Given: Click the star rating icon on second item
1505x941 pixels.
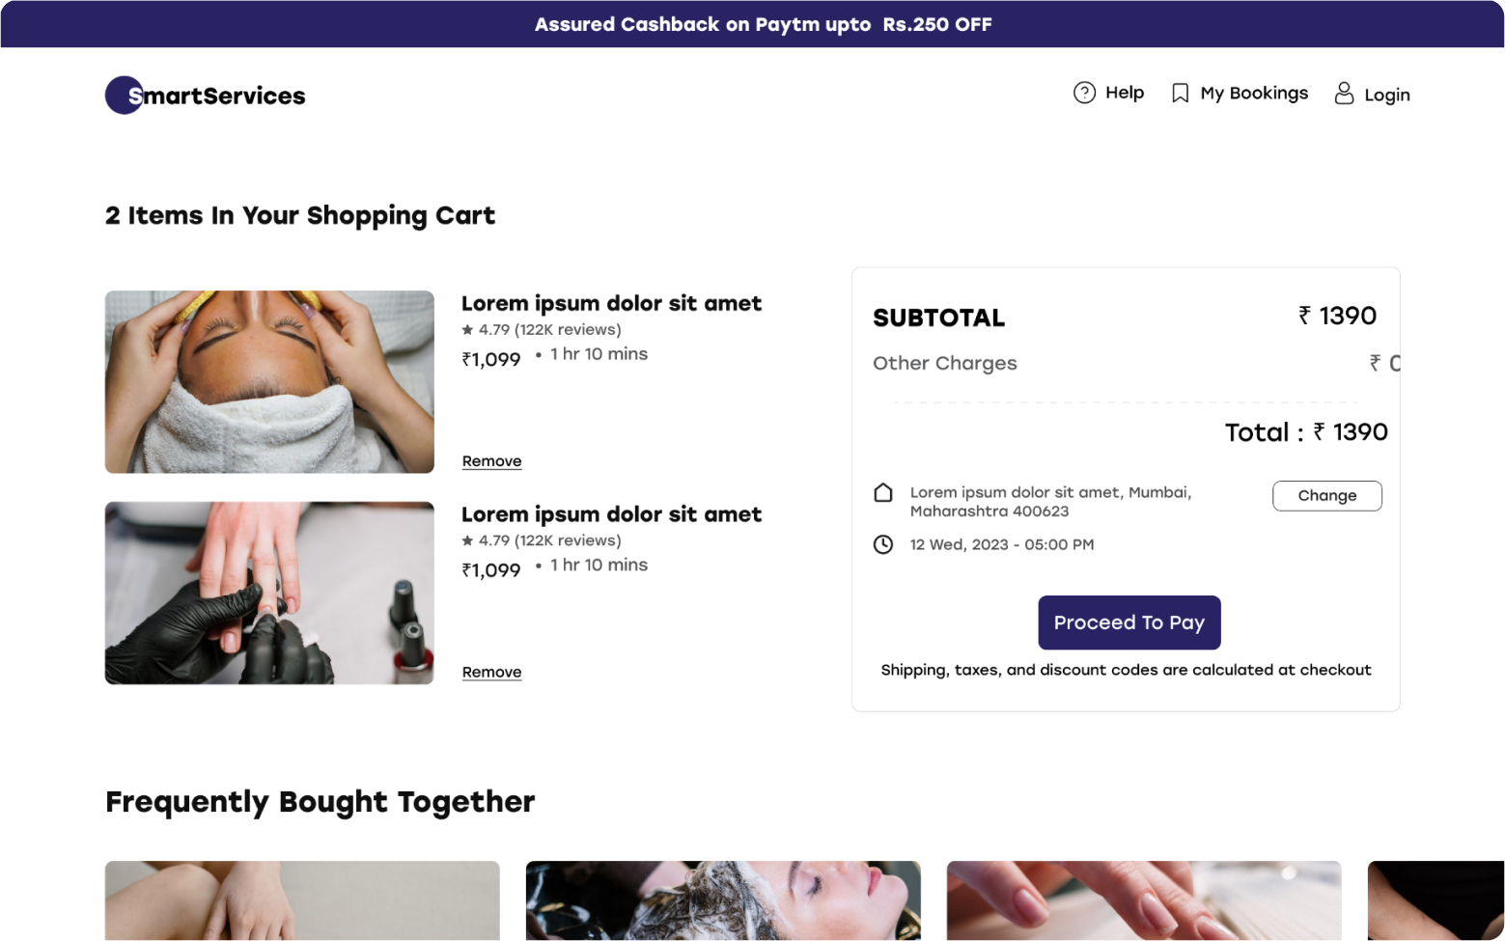Looking at the screenshot, I should [x=468, y=540].
